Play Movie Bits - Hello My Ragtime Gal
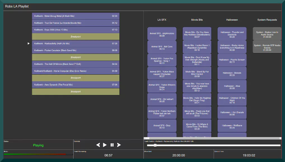This screenshot has width=285, height=162. tap(197, 99)
